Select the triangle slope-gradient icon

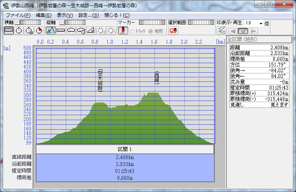click(x=91, y=30)
